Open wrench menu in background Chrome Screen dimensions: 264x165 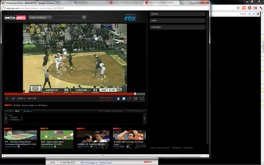tap(261, 8)
